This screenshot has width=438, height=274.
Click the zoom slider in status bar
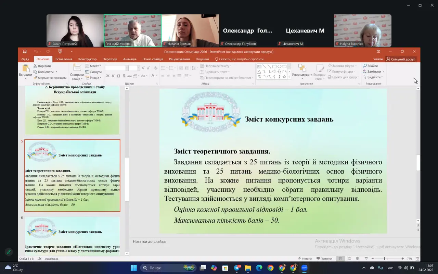coord(384,259)
